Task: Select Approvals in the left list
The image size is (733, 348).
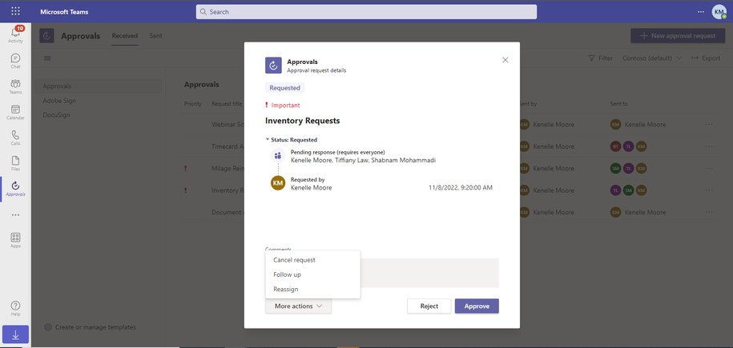Action: pos(99,86)
